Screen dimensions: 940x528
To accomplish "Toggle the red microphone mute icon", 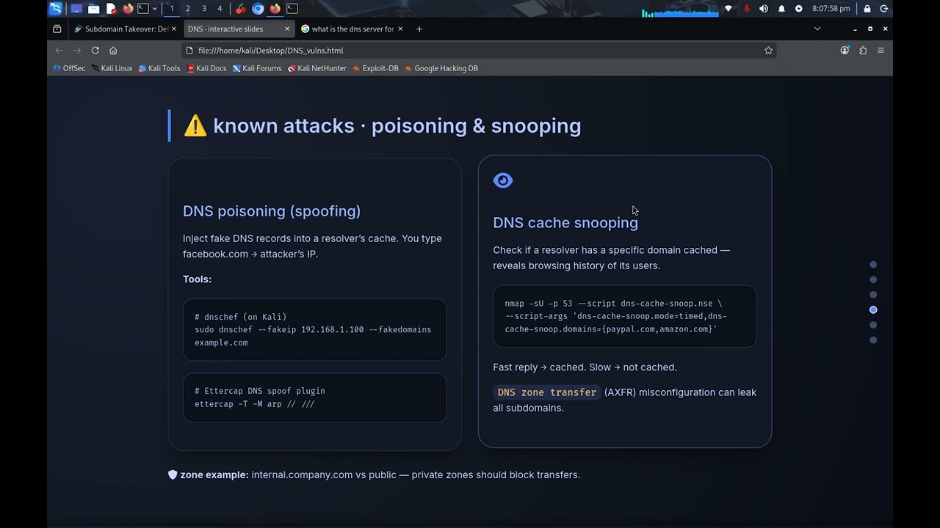I will (x=747, y=9).
